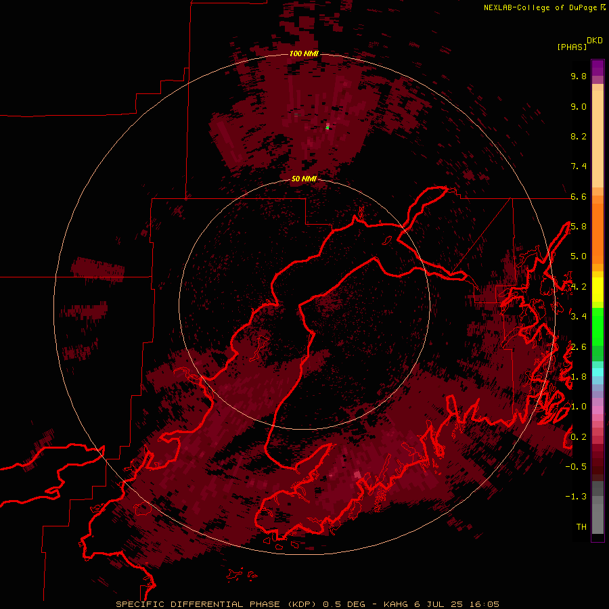
Task: Click the NEXLAB-College of DuPage title text
Action: click(x=541, y=7)
